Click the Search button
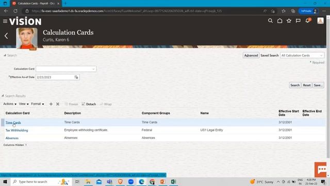330x186 pixels. 295,85
